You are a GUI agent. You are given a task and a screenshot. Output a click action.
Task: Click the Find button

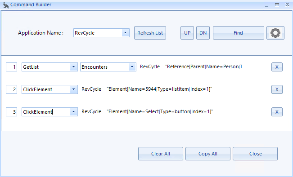coord(239,33)
